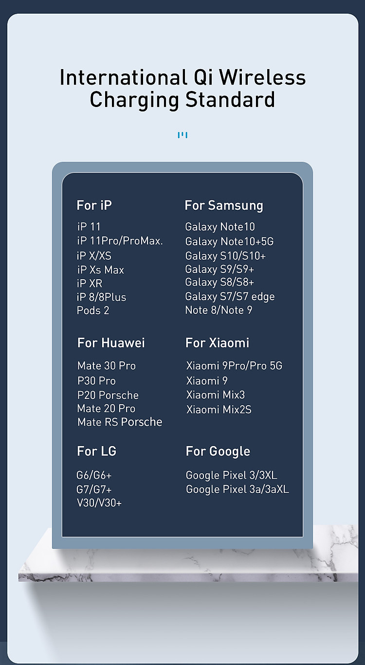Click the Mate RS Porsche entry
Image resolution: width=365 pixels, height=665 pixels.
pyautogui.click(x=120, y=422)
